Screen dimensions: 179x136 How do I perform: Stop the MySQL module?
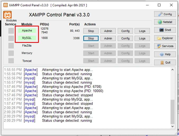91,38
